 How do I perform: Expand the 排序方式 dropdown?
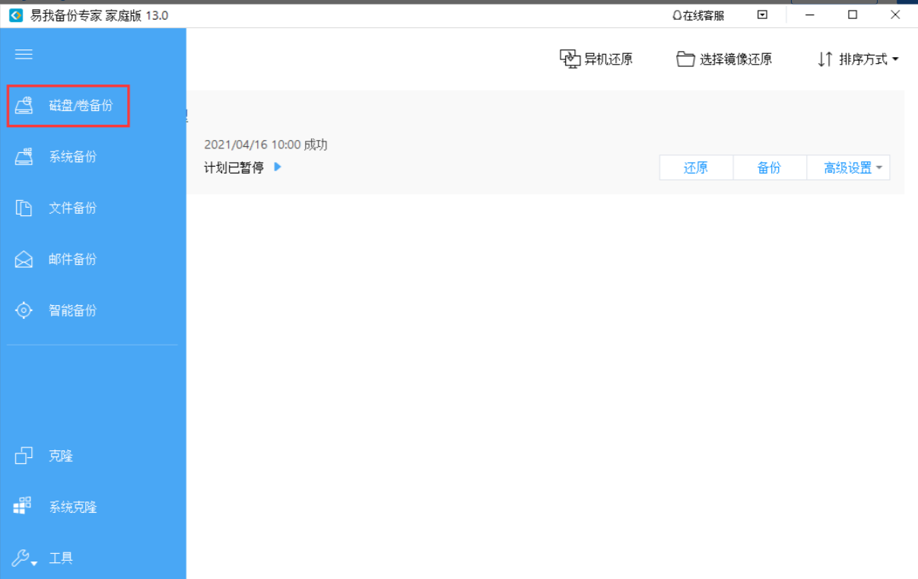869,59
